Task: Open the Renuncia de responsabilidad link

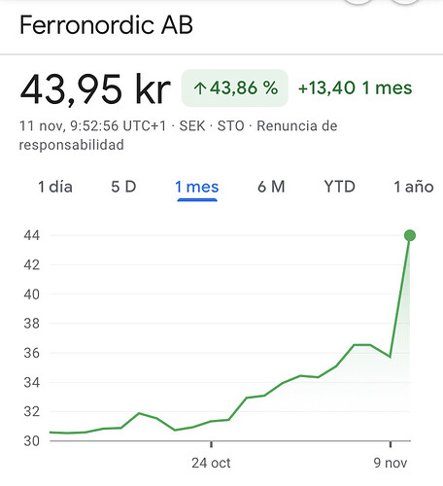Action: pyautogui.click(x=178, y=135)
